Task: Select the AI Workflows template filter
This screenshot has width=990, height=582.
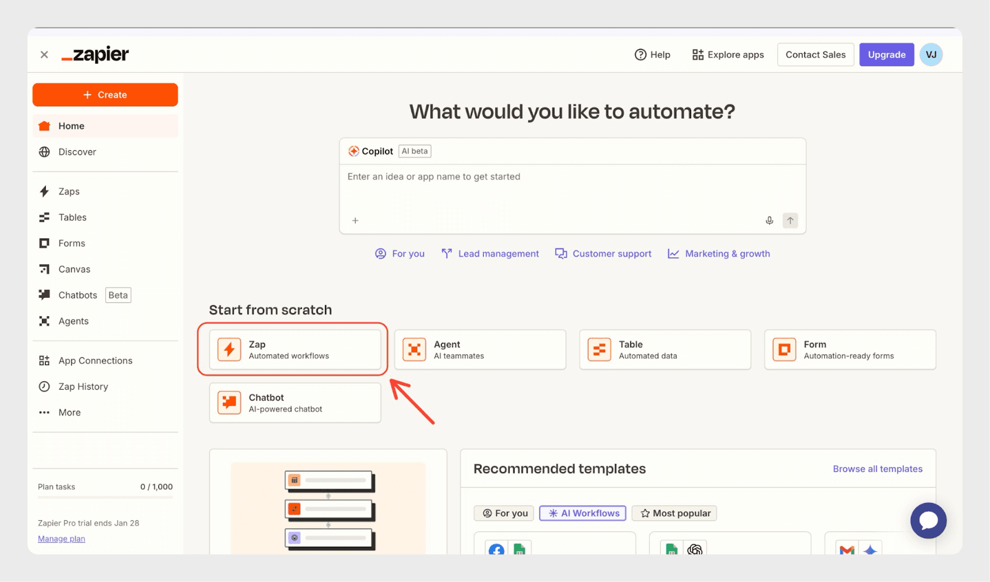Action: 583,513
